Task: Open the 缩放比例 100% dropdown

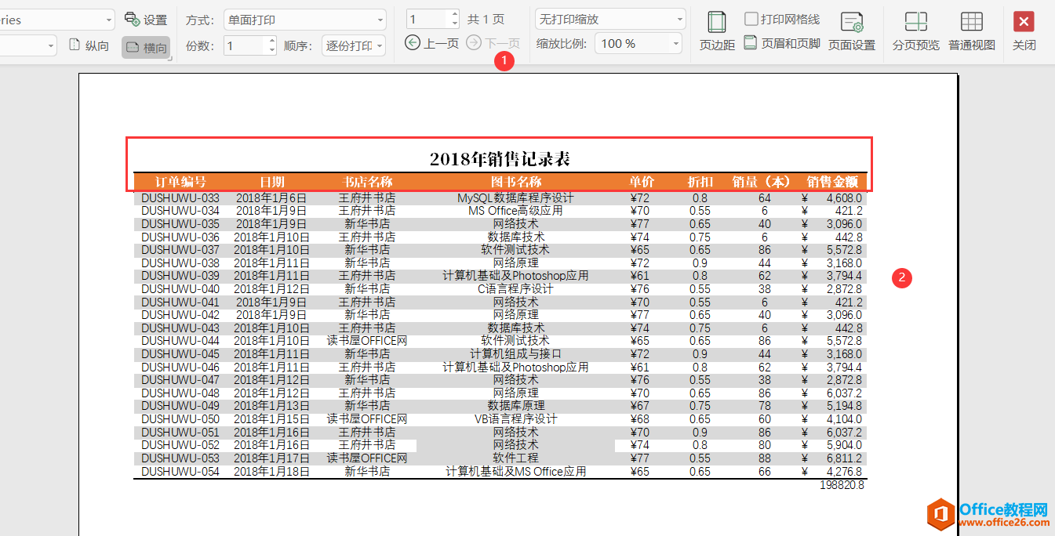Action: [638, 44]
